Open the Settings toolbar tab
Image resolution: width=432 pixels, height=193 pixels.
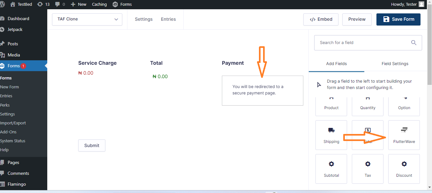pyautogui.click(x=144, y=19)
